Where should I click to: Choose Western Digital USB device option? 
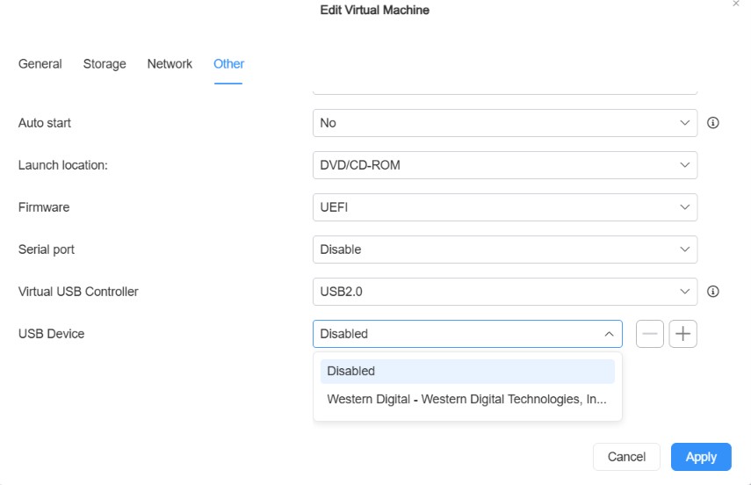tap(467, 399)
